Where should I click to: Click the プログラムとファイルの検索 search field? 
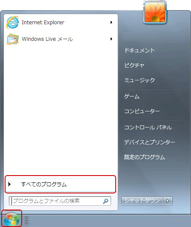click(60, 201)
